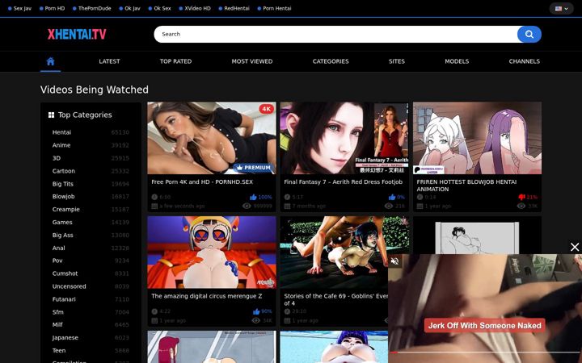Click the 4K badge on first thumbnail
Viewport: 582px width, 363px height.
pyautogui.click(x=266, y=109)
